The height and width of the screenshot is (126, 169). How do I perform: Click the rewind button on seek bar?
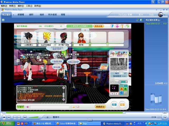[4, 113]
